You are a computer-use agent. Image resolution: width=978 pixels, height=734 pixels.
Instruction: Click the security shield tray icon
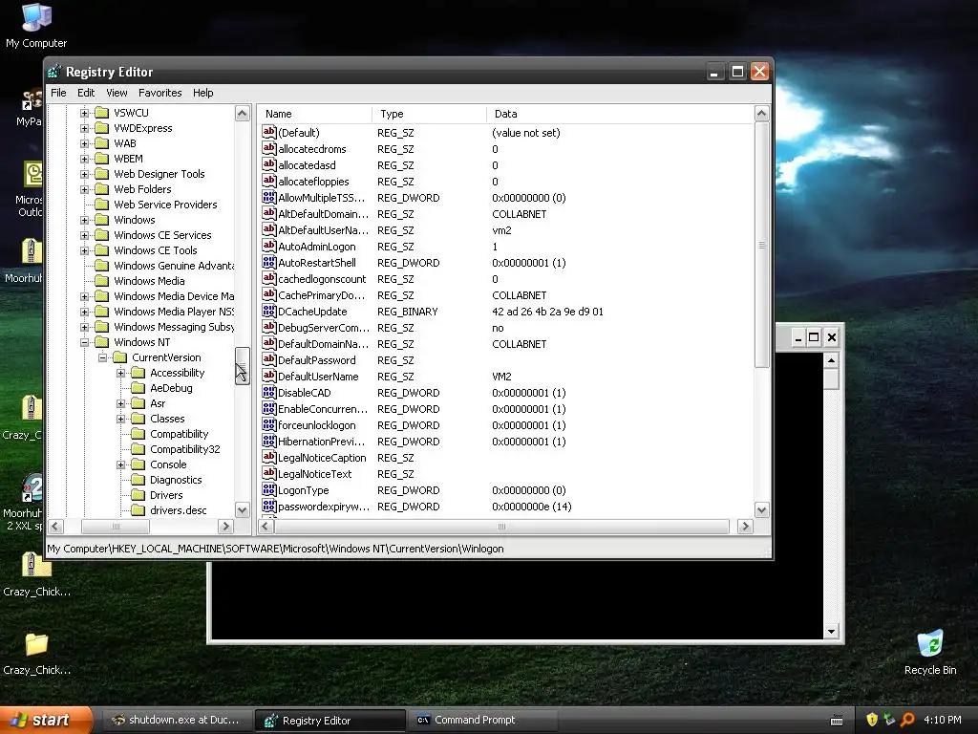872,720
